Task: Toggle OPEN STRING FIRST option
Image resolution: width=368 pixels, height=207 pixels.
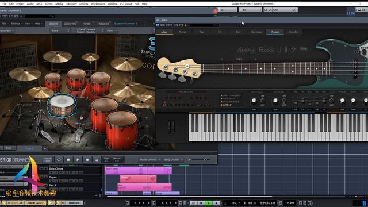Action: pos(231,95)
